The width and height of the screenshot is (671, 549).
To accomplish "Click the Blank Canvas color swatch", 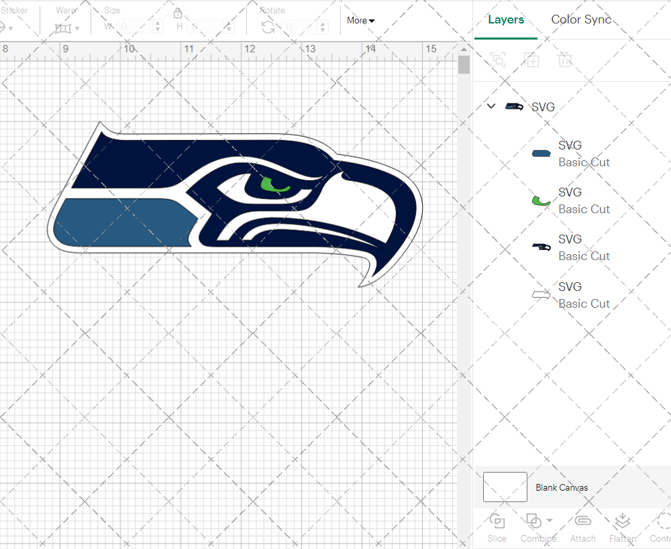I will (x=505, y=487).
